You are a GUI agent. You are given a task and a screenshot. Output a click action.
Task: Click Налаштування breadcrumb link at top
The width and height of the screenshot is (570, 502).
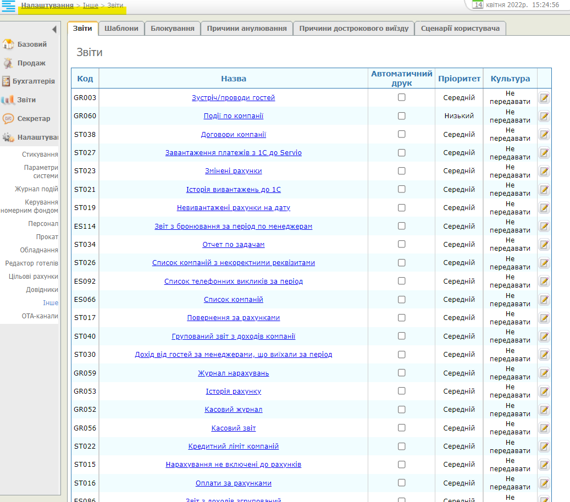tap(47, 5)
